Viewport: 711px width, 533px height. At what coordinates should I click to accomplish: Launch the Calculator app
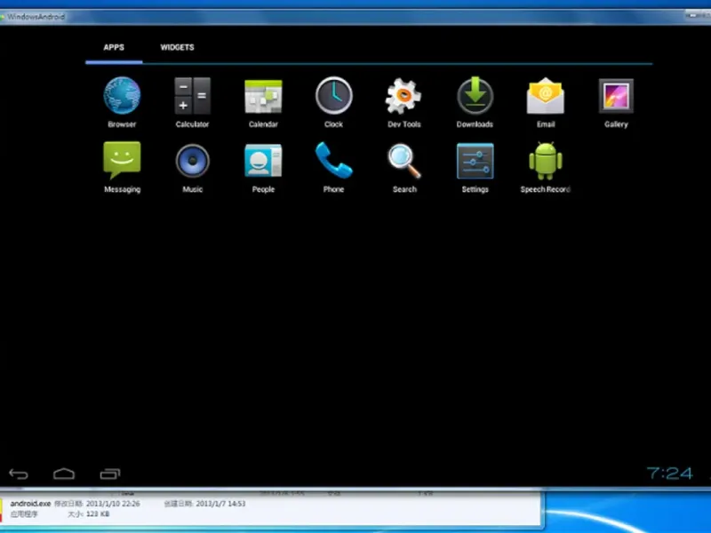pyautogui.click(x=192, y=102)
